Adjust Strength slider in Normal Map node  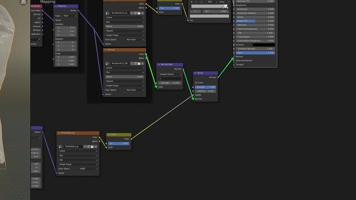[x=170, y=83]
